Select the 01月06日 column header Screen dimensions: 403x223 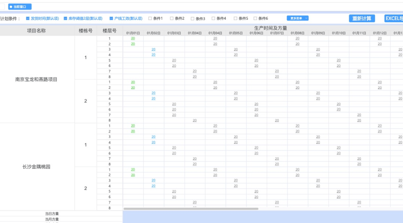[257, 33]
